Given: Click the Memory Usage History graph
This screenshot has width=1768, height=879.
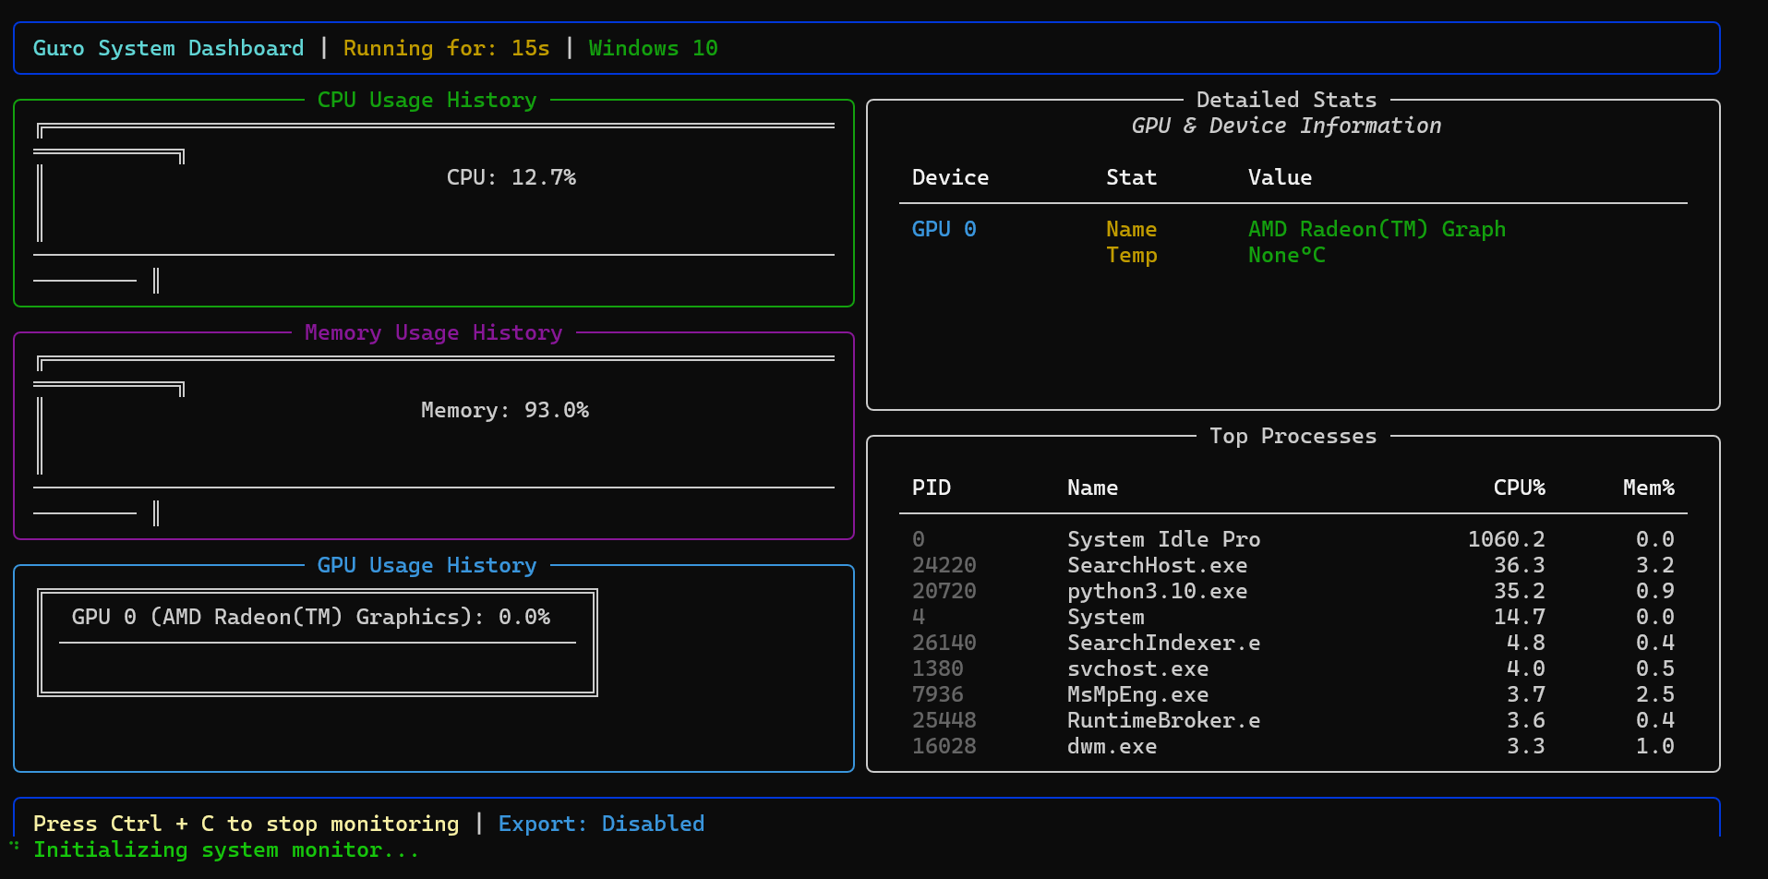Looking at the screenshot, I should (434, 436).
